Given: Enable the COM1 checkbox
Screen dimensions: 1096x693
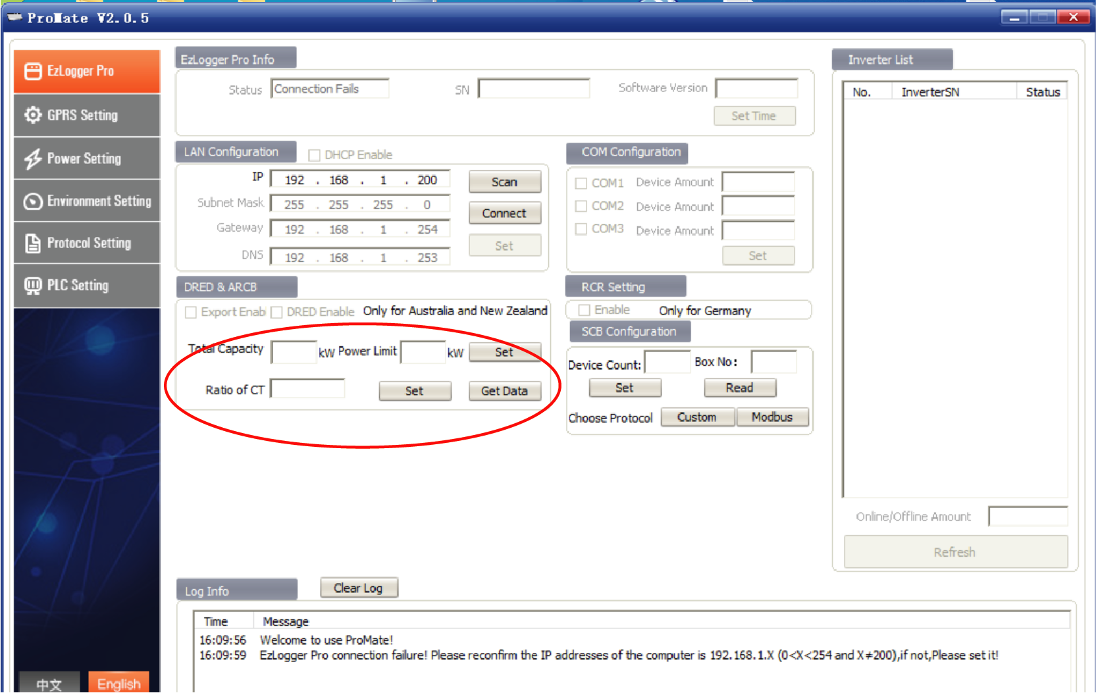Looking at the screenshot, I should click(581, 183).
